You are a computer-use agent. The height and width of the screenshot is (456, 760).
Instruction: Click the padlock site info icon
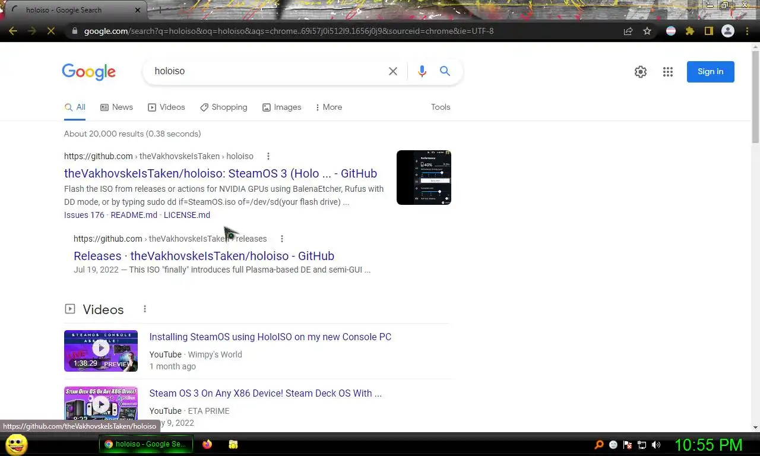(74, 31)
